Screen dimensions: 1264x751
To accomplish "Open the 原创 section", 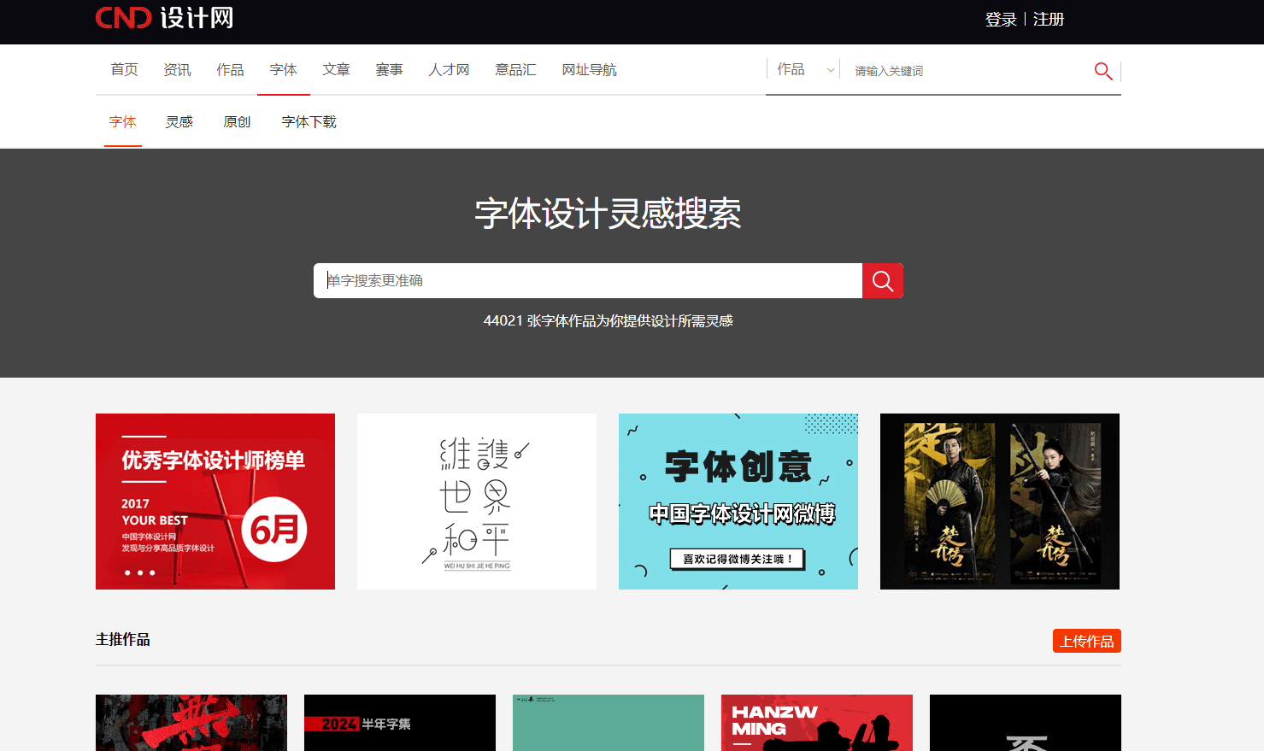I will pos(236,121).
